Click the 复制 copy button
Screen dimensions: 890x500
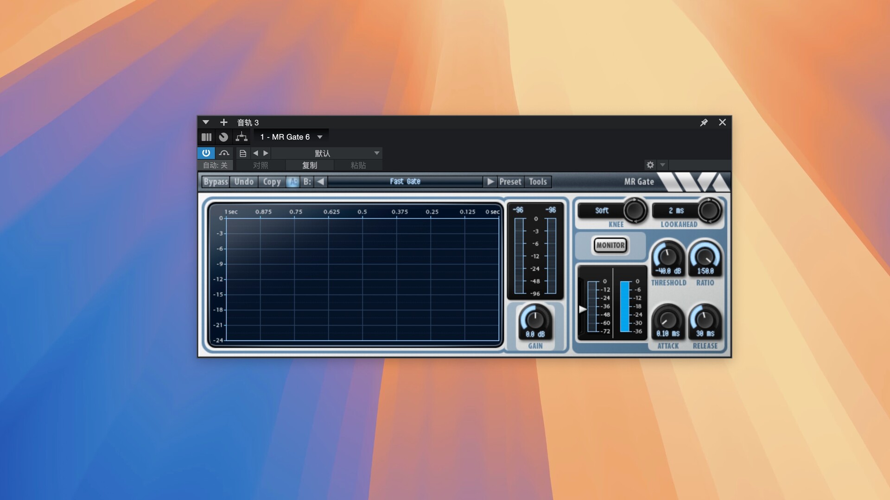click(x=310, y=165)
